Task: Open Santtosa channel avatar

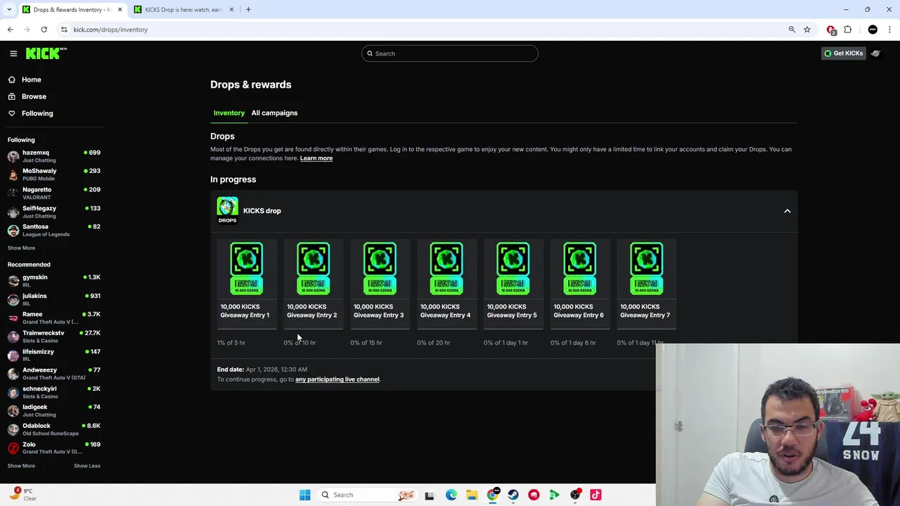Action: [13, 231]
